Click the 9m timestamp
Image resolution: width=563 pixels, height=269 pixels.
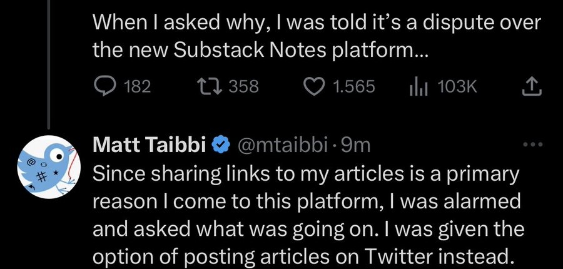[355, 146]
